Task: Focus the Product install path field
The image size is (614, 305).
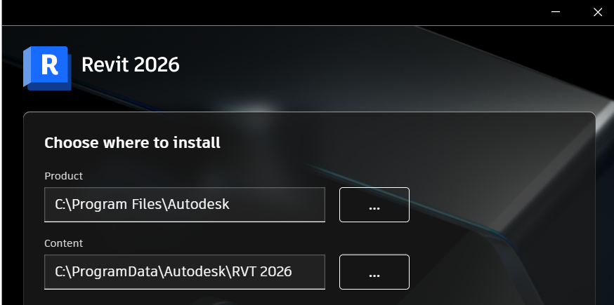Action: [185, 205]
